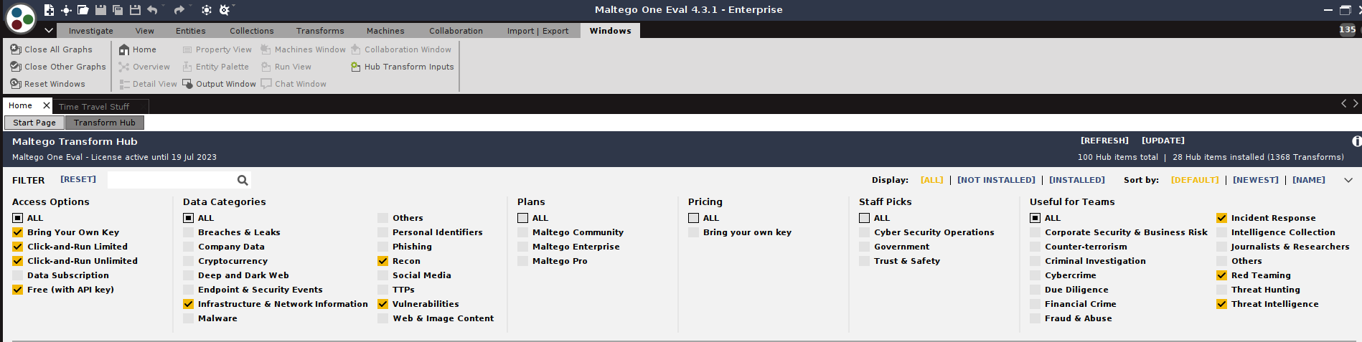Click the Entity Palette icon
Viewport: 1362px width, 342px height.
coord(187,67)
